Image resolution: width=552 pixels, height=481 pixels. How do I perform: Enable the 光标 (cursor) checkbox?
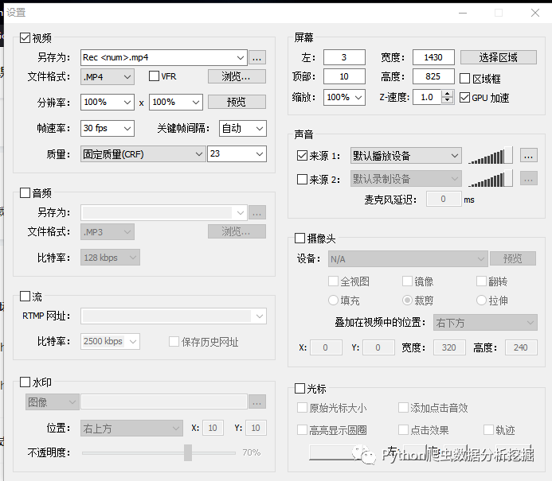pos(299,388)
